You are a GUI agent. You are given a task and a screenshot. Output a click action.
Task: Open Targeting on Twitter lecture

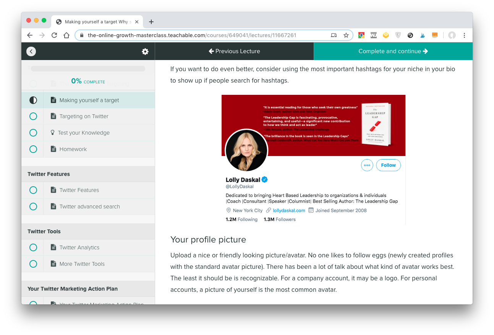[88, 116]
